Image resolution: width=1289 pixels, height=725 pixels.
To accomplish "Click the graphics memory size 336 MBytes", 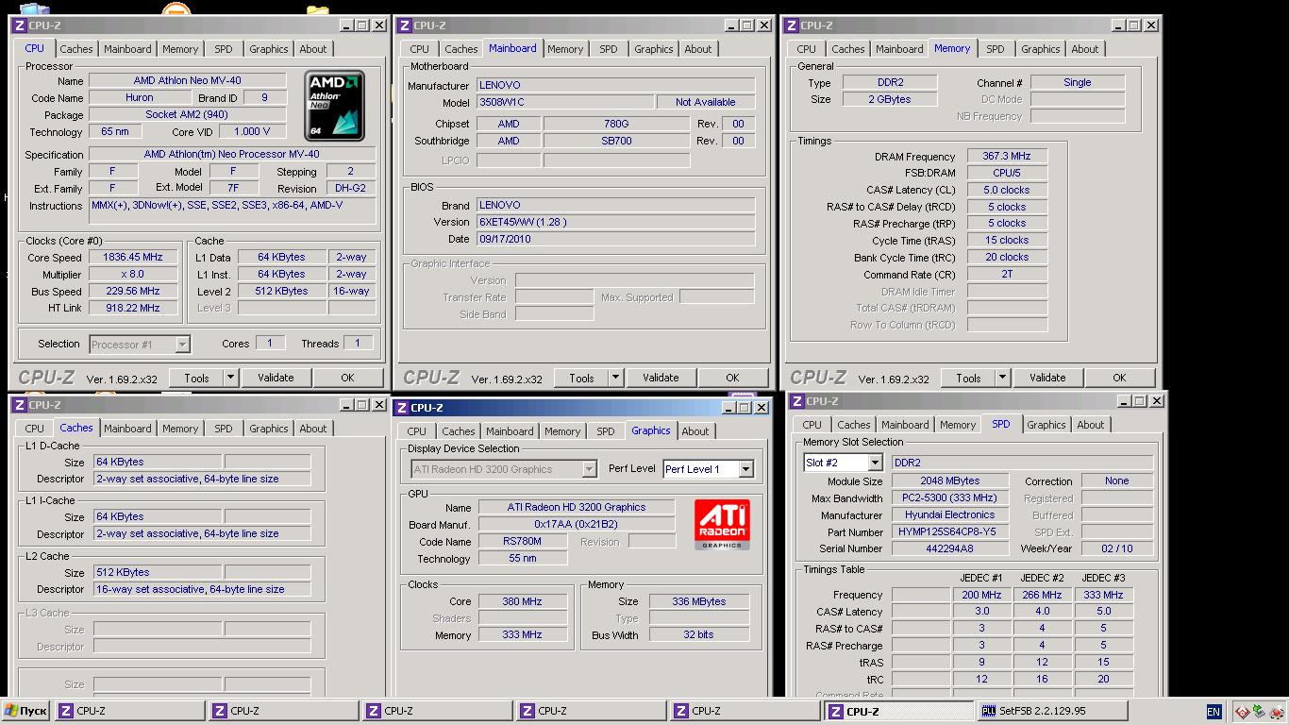I will coord(698,601).
